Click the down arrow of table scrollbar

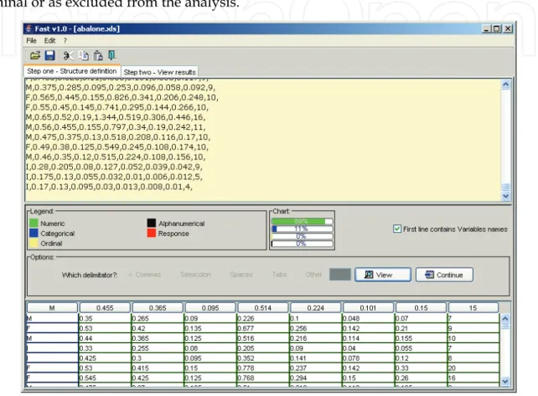tap(505, 381)
